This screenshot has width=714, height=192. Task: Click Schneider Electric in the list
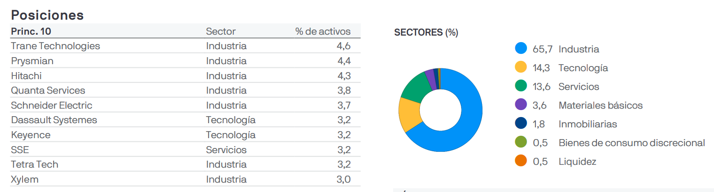coord(52,105)
